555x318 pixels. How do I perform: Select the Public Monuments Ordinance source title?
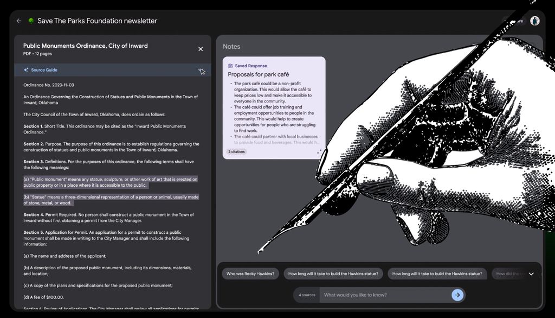(x=85, y=46)
